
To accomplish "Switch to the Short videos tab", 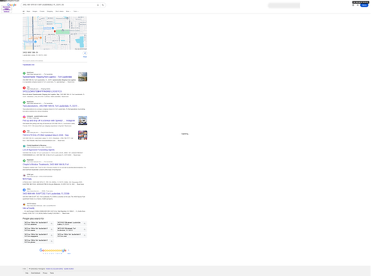I will [x=59, y=11].
